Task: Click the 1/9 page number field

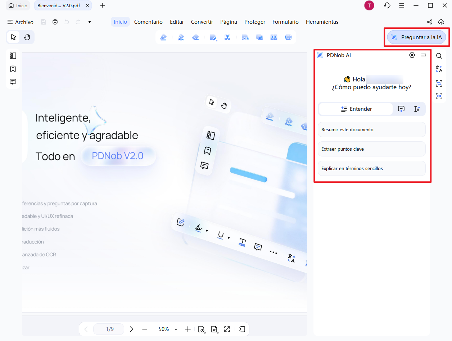Action: pos(109,329)
